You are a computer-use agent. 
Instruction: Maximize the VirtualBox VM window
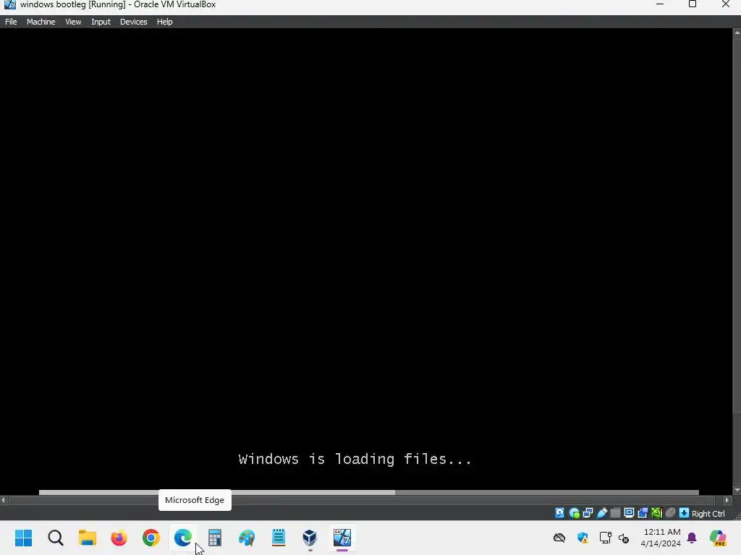(693, 4)
